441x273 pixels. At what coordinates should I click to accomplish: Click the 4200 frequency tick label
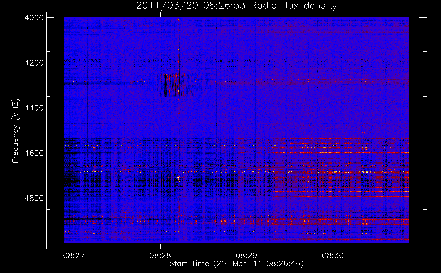click(x=34, y=63)
